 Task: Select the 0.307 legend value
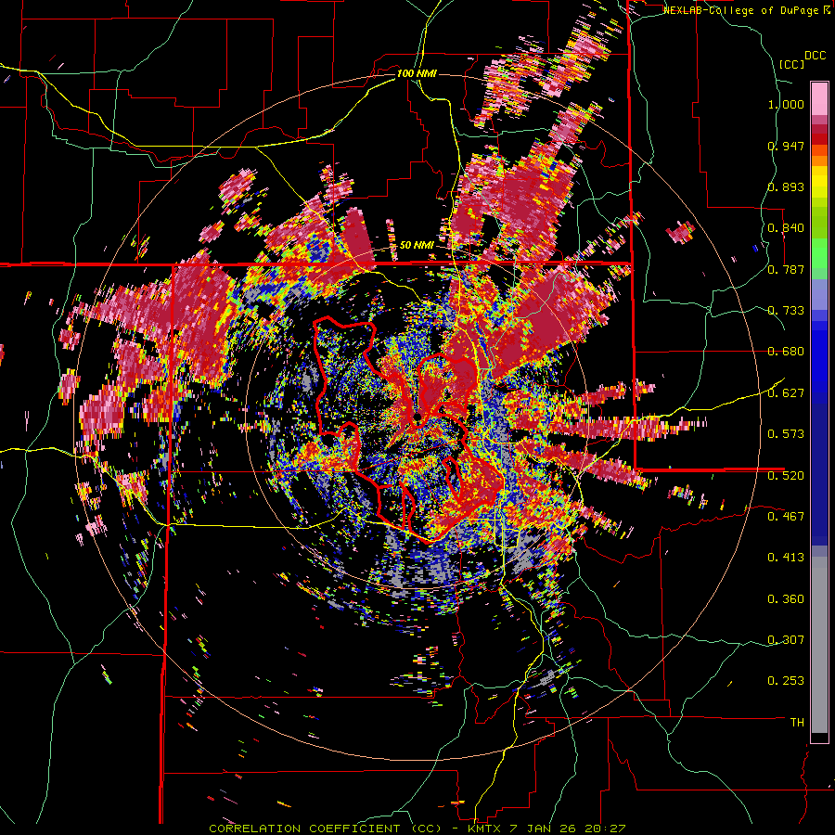(786, 639)
